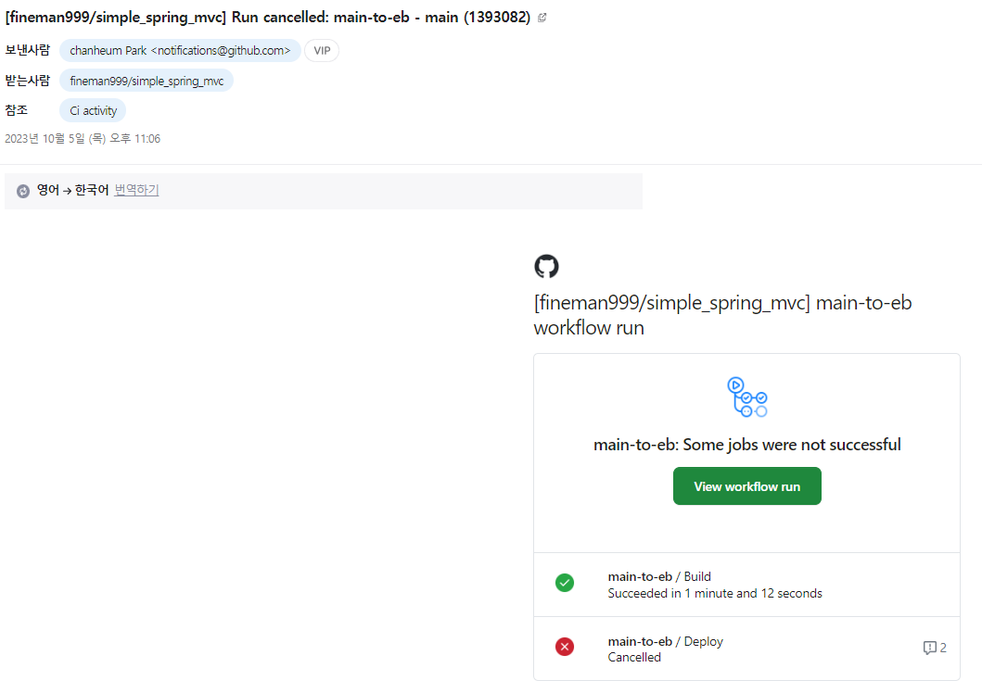Click the 'main-to-eb workflow run' heading
Viewport: 982px width, 693px height.
722,315
